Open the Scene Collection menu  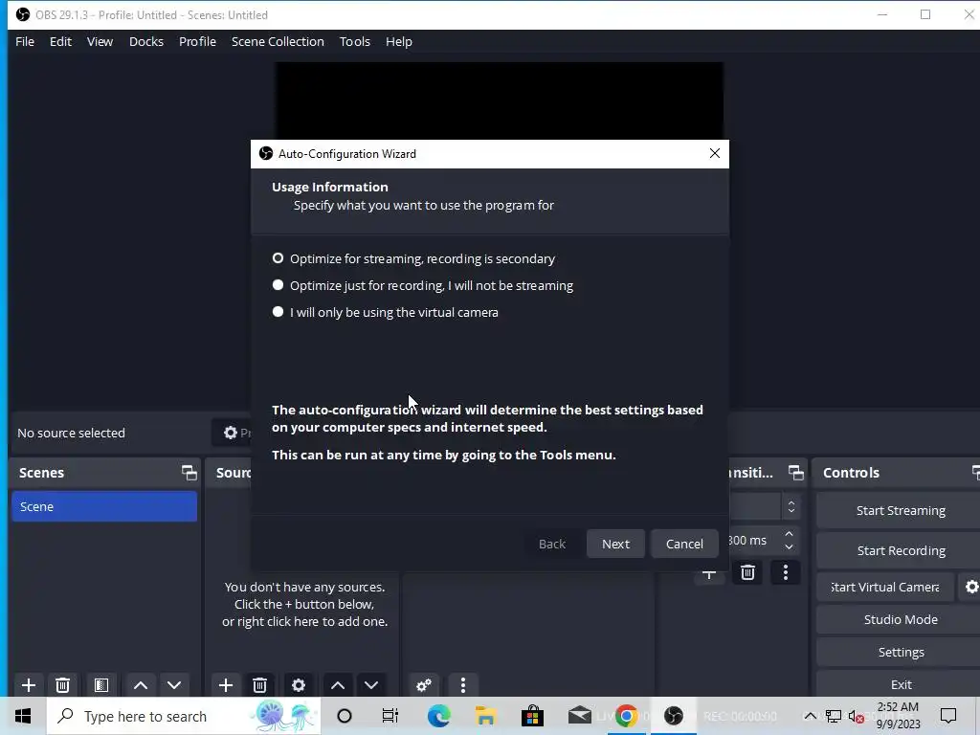point(278,41)
